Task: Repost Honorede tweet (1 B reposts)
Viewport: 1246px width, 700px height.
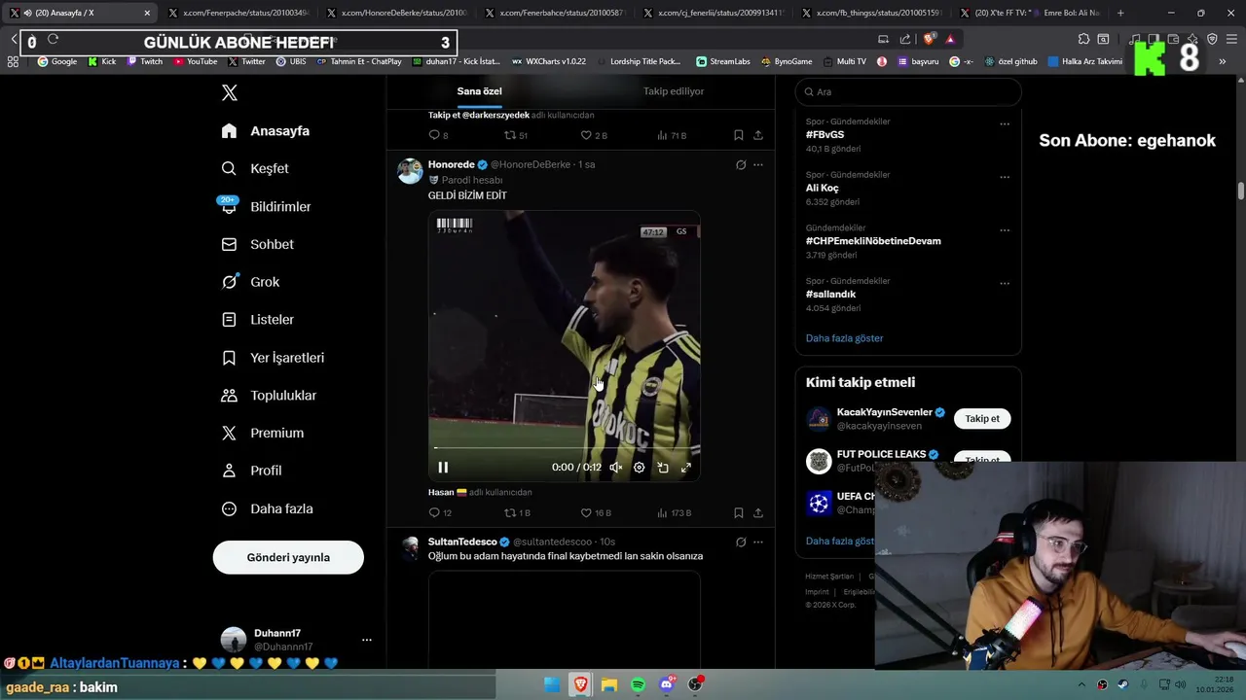Action: (517, 512)
